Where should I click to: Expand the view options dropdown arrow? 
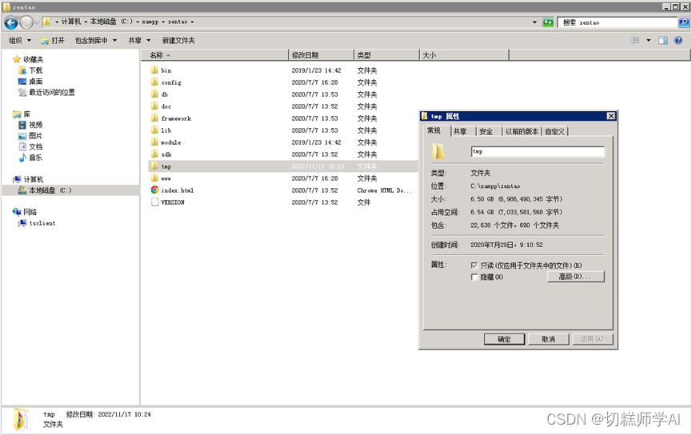click(x=648, y=40)
